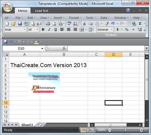Run Spelling check ABC icon
Viewport: 151px width, 135px height.
(x=69, y=24)
